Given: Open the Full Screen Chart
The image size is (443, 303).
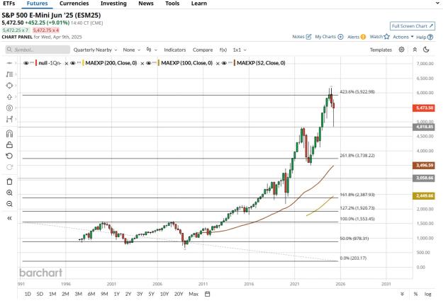Looking at the screenshot, I should pos(413,26).
